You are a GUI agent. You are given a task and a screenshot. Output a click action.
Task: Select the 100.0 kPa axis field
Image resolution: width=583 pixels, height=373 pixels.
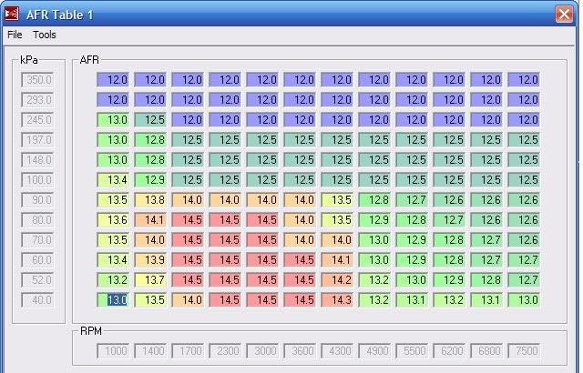point(38,180)
